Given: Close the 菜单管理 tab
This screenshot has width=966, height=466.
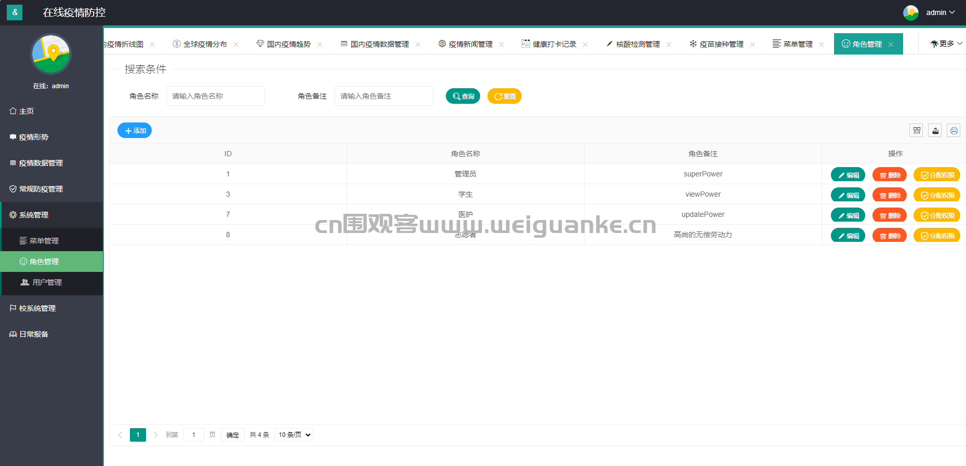Looking at the screenshot, I should [822, 45].
